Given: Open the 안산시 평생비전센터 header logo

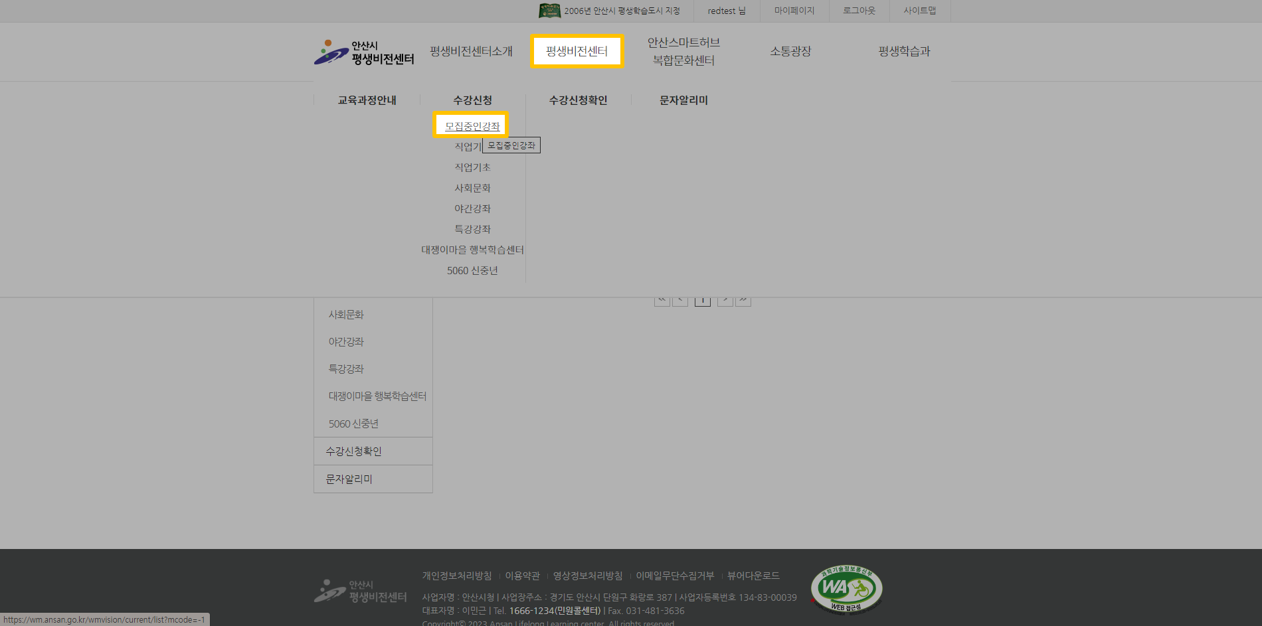Looking at the screenshot, I should [x=364, y=52].
